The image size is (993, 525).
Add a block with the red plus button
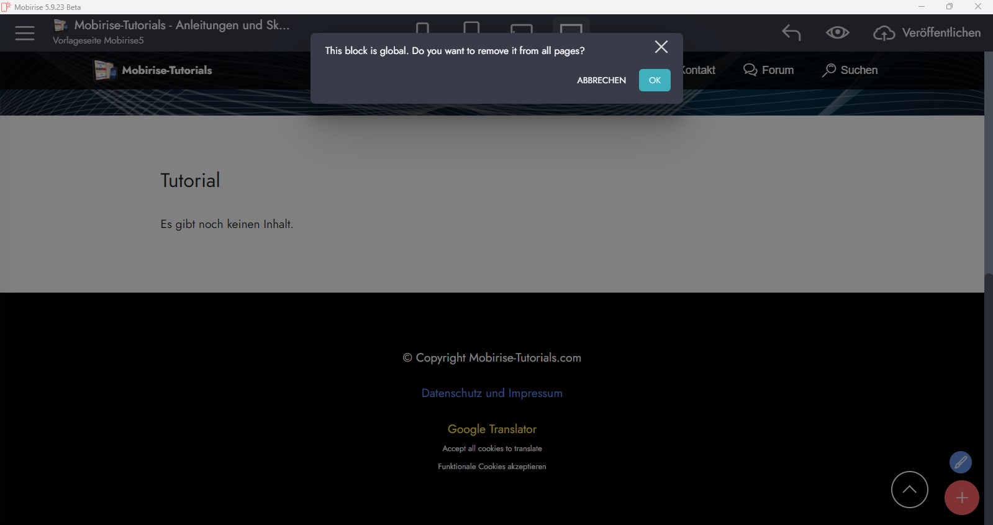(x=962, y=498)
